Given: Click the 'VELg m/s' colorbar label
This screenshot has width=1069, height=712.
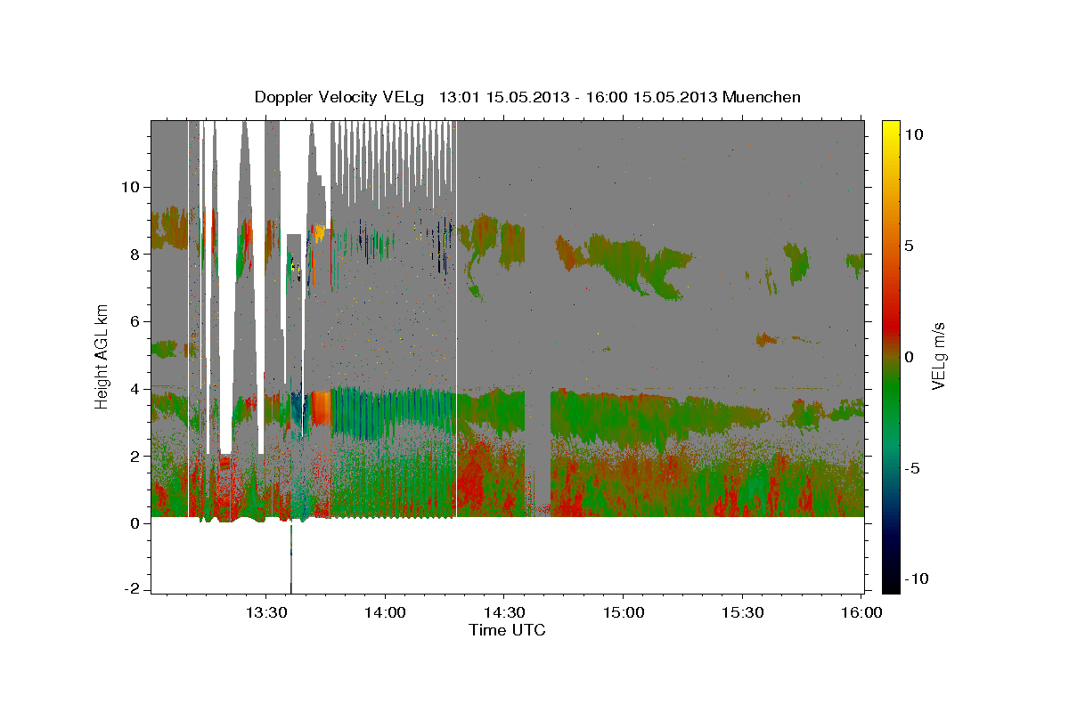Looking at the screenshot, I should coord(938,356).
